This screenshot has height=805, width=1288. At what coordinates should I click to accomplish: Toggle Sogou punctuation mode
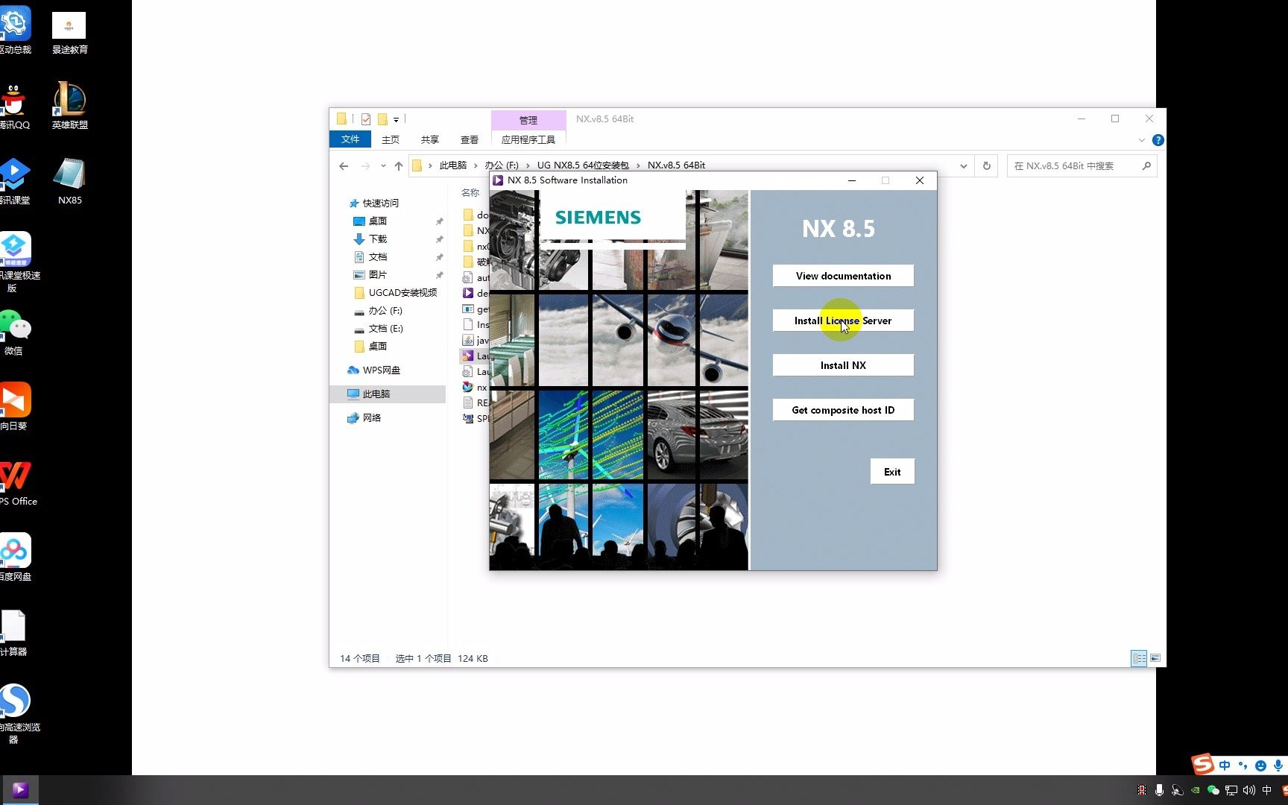tap(1243, 765)
